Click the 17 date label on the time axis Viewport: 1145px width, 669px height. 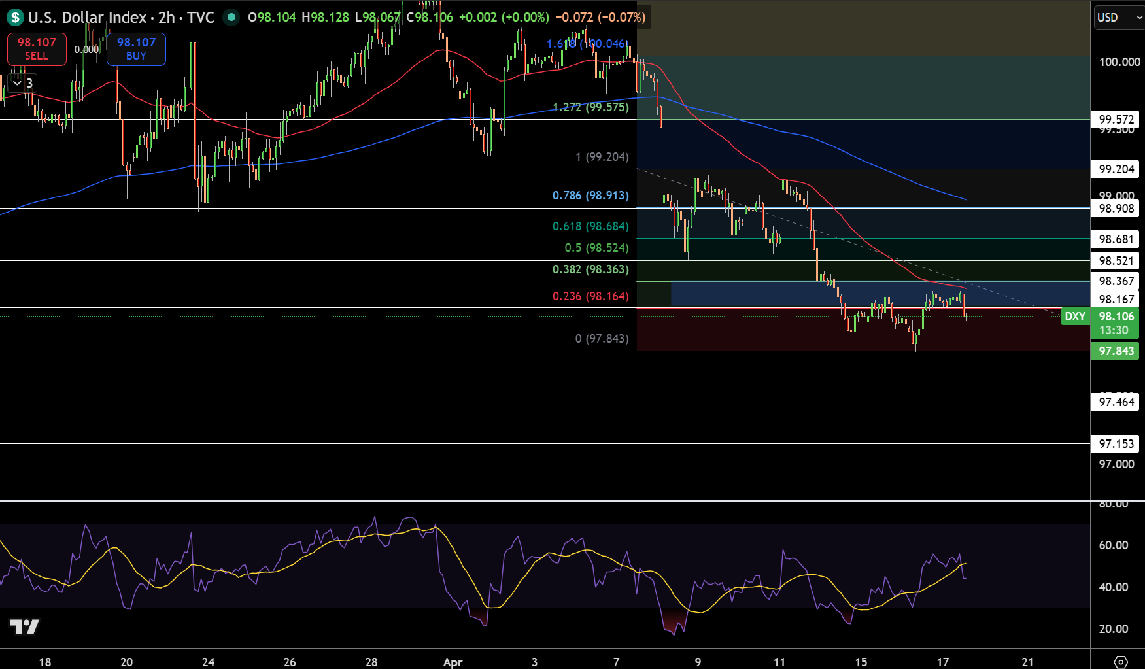(942, 662)
